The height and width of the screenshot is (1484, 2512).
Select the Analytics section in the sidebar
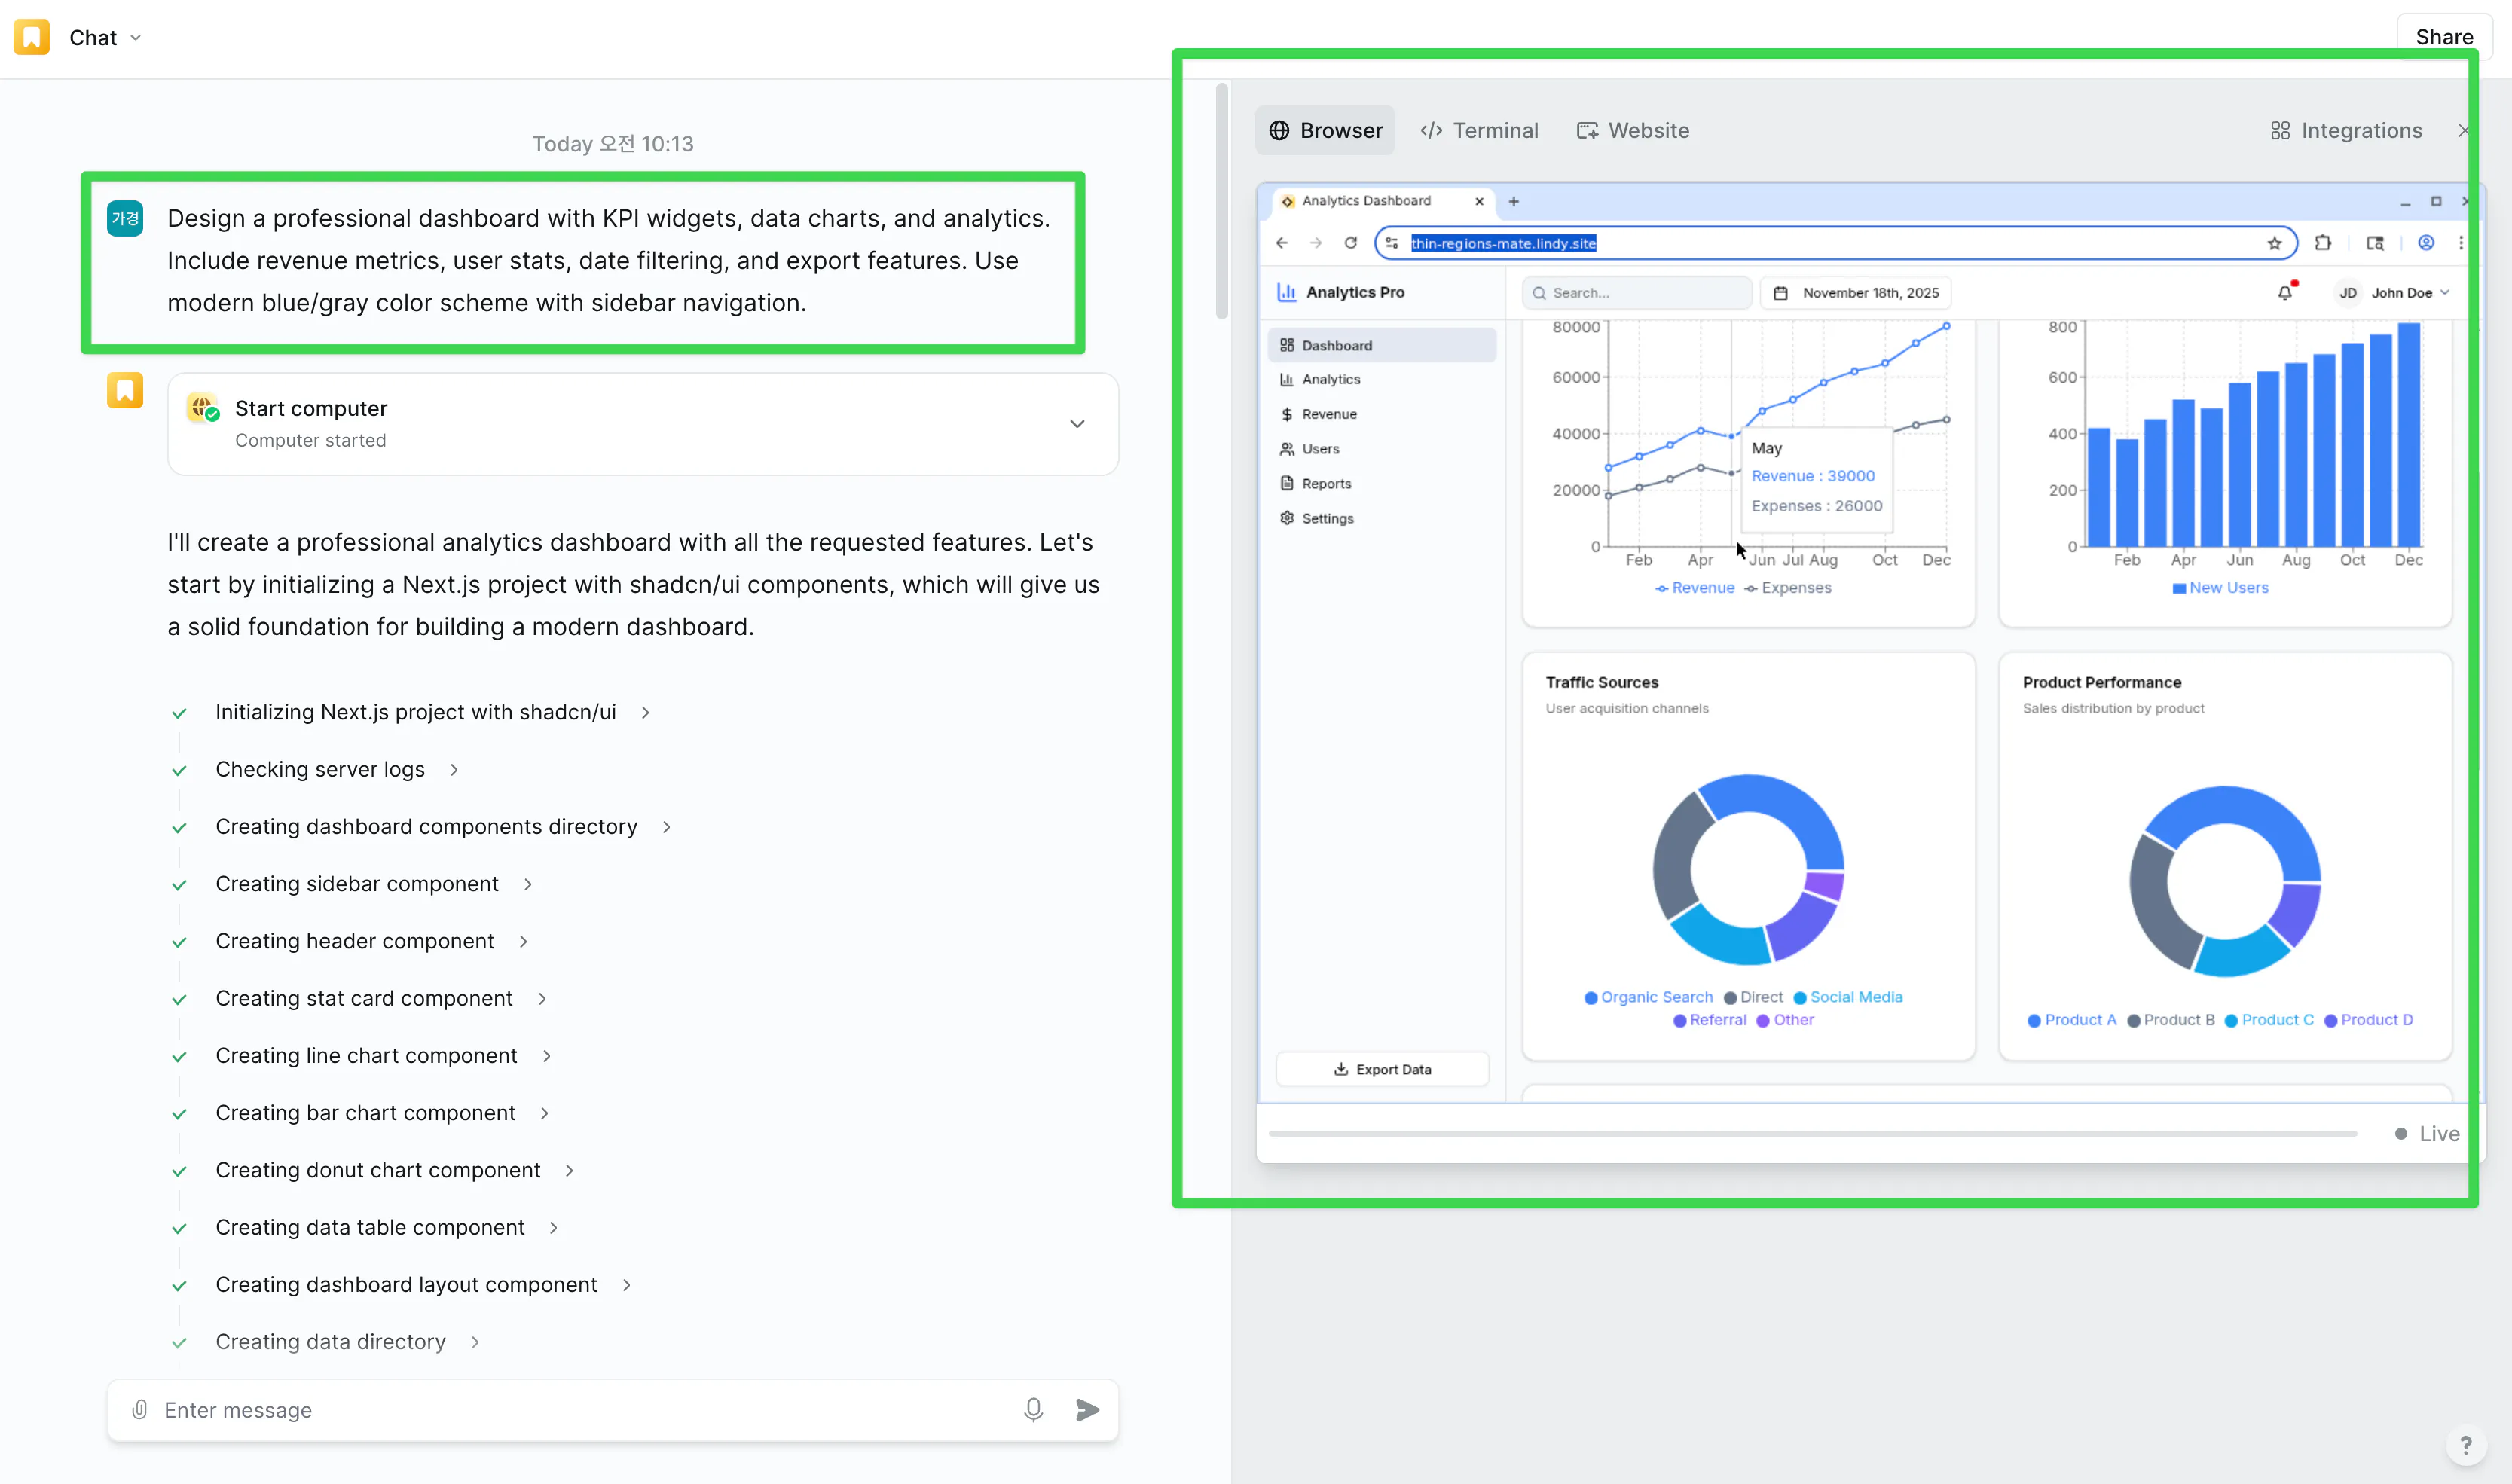point(1332,379)
